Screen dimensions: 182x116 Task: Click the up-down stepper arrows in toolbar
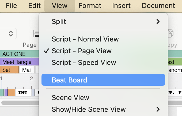tap(11, 34)
